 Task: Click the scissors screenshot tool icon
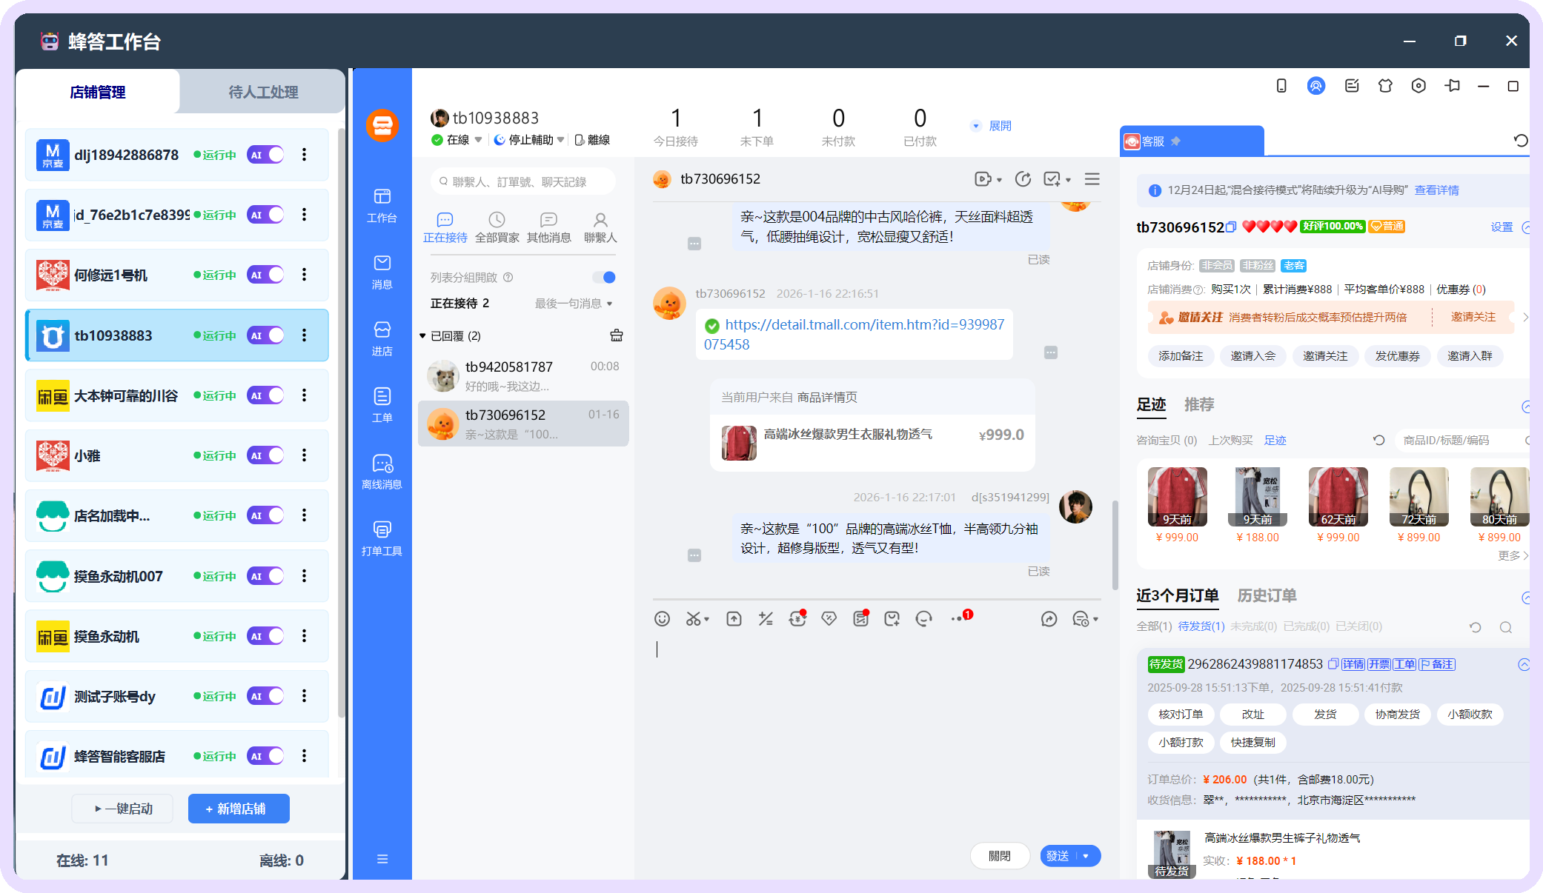[x=694, y=619]
